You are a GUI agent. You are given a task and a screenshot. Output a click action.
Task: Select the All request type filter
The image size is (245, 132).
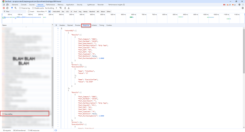click(49, 11)
